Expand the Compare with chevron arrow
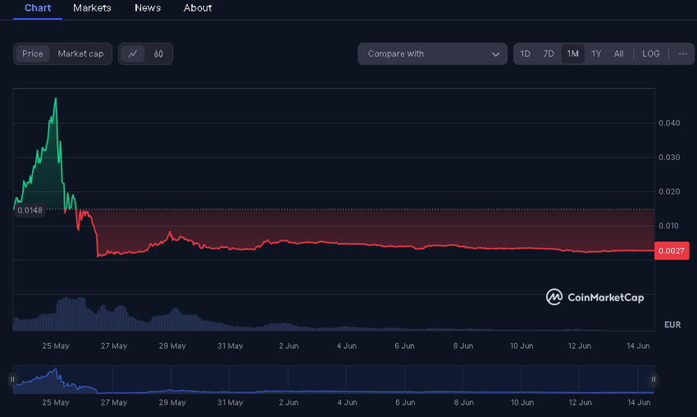This screenshot has height=417, width=697. click(x=495, y=54)
